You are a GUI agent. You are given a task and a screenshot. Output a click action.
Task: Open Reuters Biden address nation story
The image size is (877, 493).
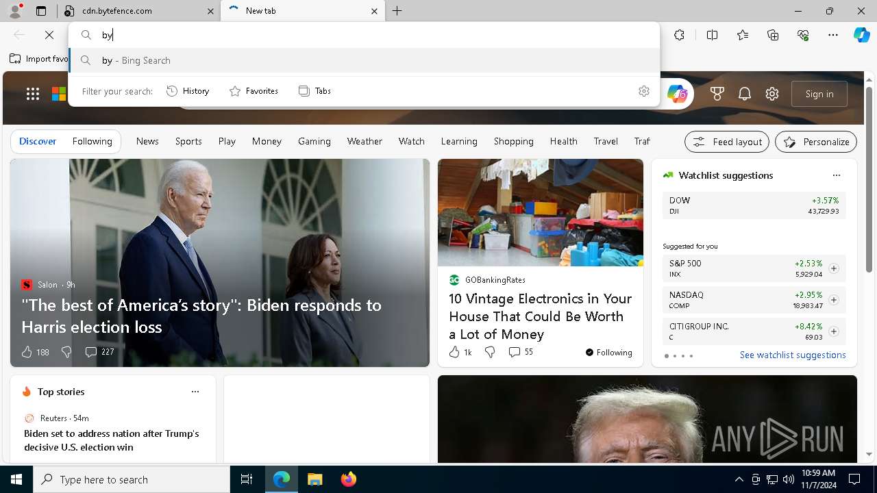(x=112, y=440)
